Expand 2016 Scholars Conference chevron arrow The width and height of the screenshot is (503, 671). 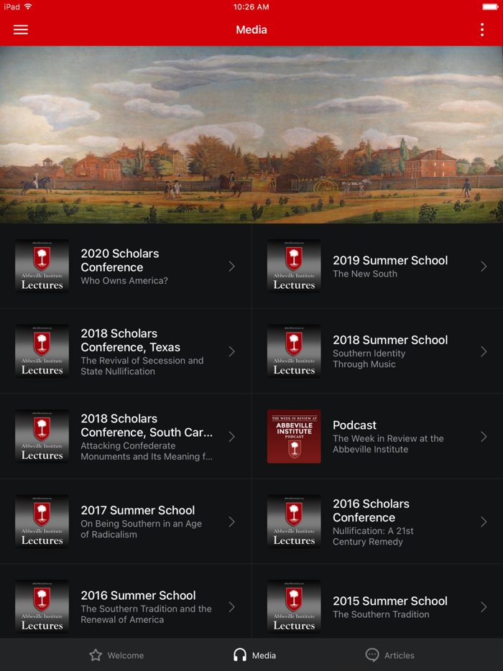[x=484, y=522]
